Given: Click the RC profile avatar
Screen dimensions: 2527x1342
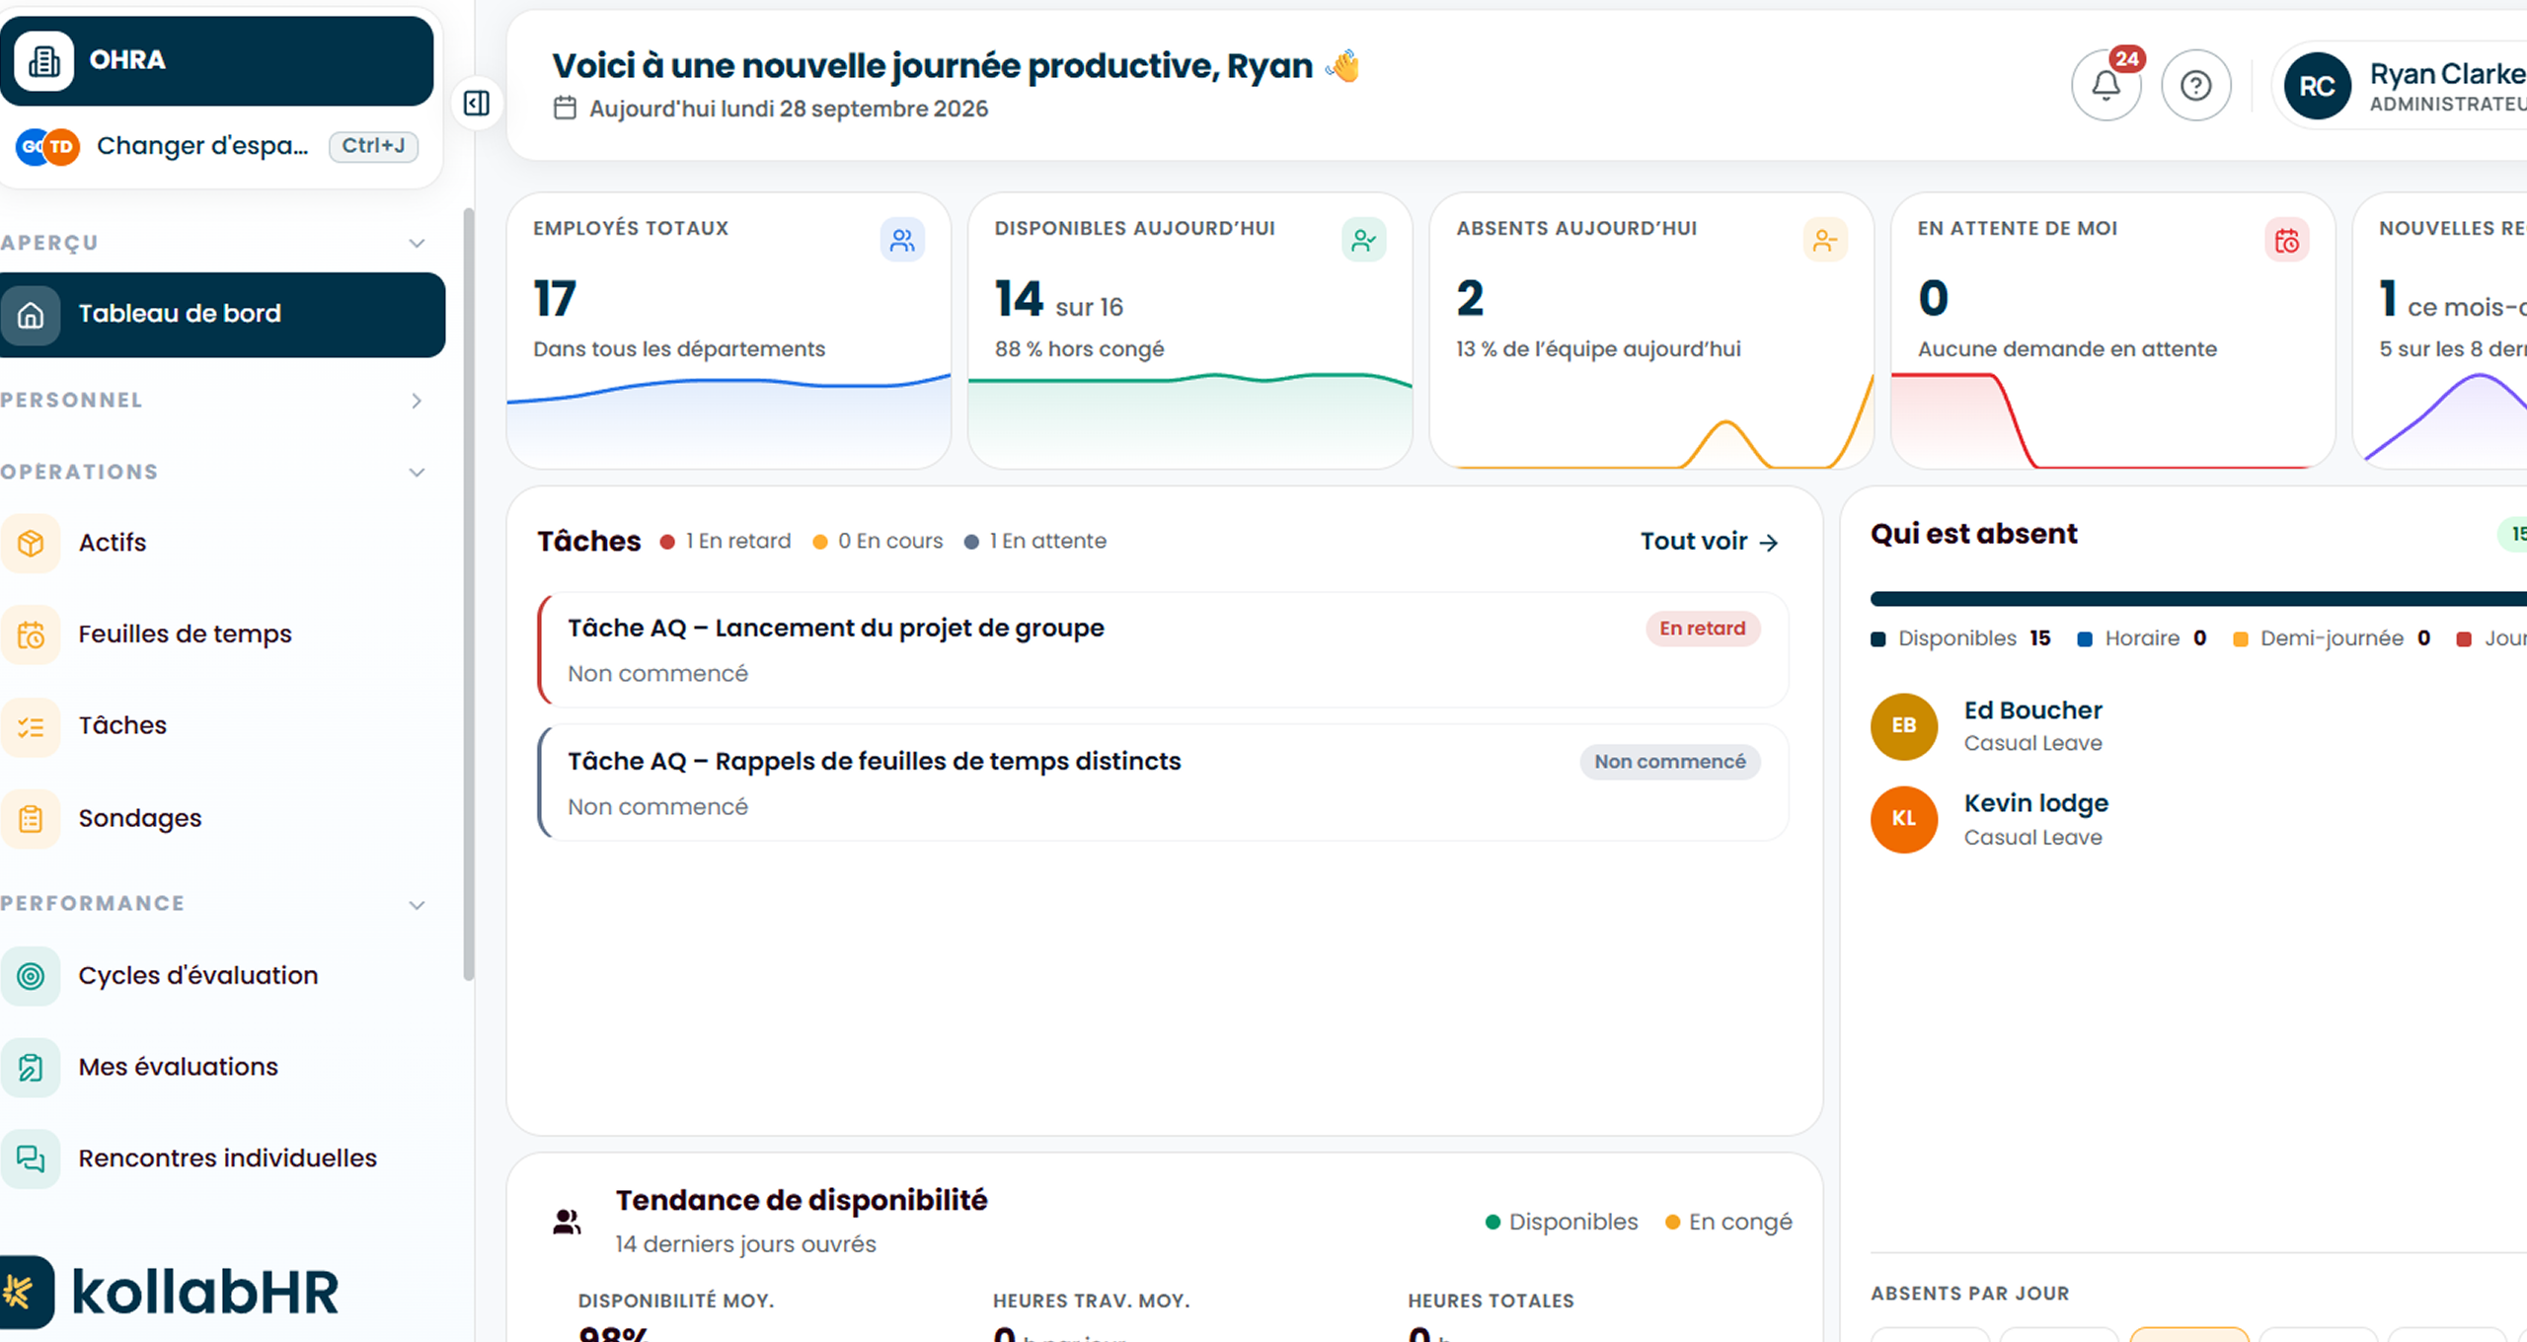Looking at the screenshot, I should pyautogui.click(x=2317, y=86).
